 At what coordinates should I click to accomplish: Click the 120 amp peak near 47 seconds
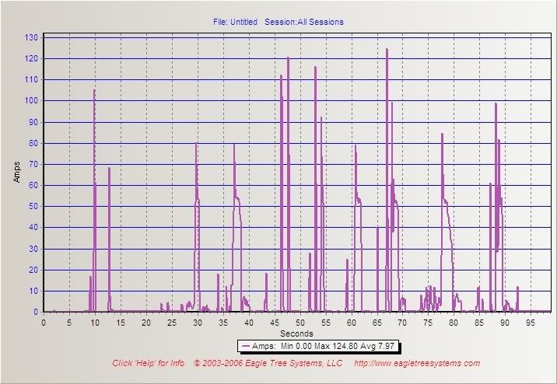click(x=288, y=58)
